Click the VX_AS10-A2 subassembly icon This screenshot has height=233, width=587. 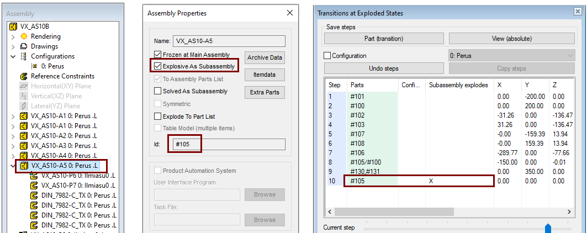pyautogui.click(x=24, y=136)
